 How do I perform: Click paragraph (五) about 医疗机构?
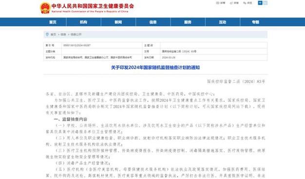pyautogui.click(x=155, y=172)
